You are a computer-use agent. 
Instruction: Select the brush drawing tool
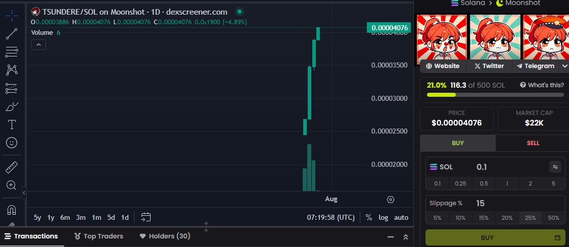12,106
